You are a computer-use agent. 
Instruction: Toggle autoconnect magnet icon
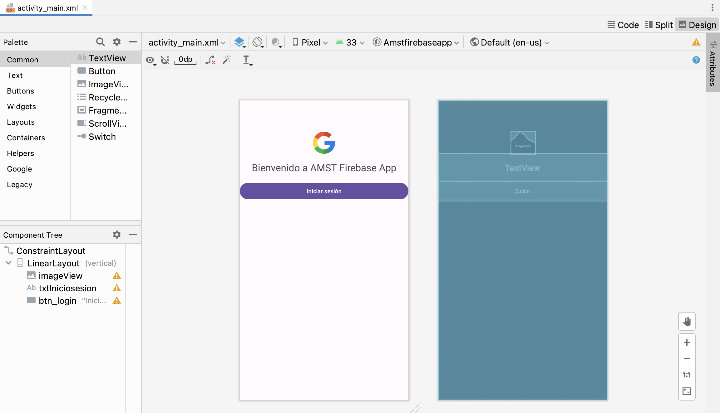pos(165,60)
